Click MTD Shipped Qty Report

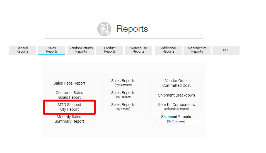[69, 107]
